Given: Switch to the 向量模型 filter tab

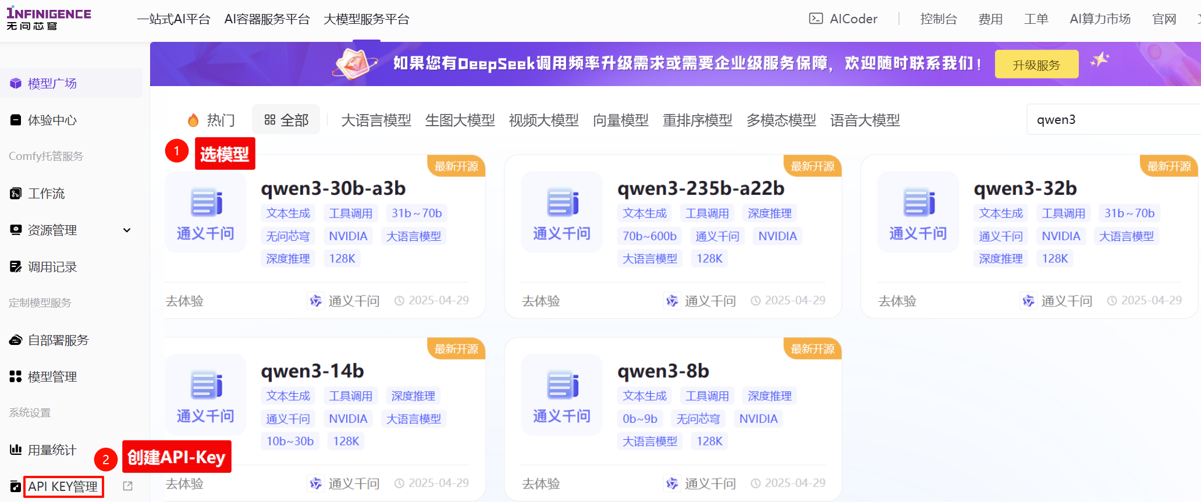Looking at the screenshot, I should click(x=620, y=120).
